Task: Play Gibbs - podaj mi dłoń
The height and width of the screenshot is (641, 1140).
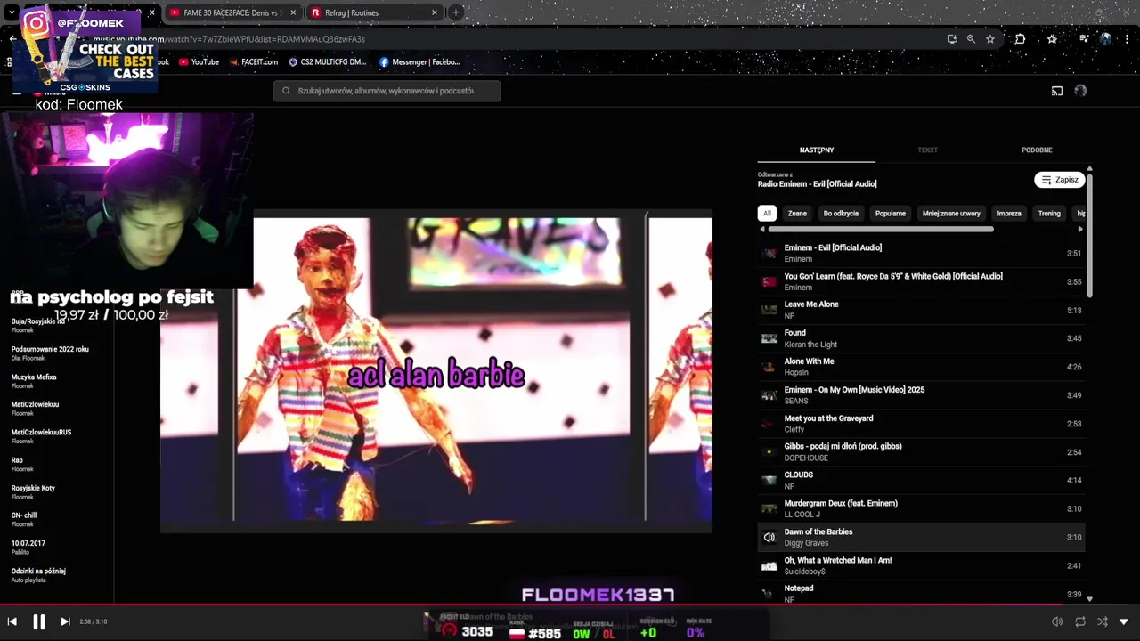Action: coord(921,452)
